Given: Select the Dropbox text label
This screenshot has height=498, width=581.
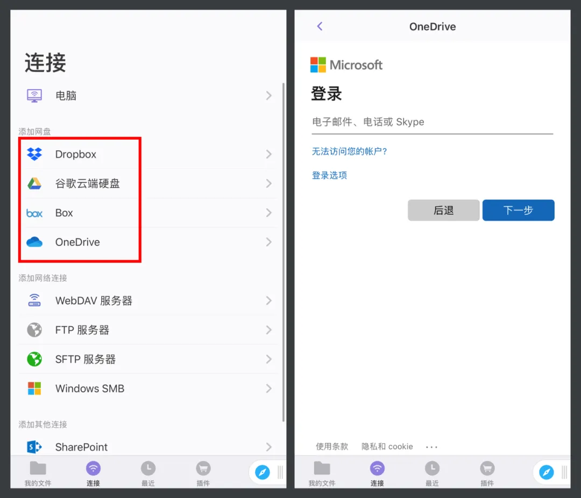Looking at the screenshot, I should (x=76, y=154).
